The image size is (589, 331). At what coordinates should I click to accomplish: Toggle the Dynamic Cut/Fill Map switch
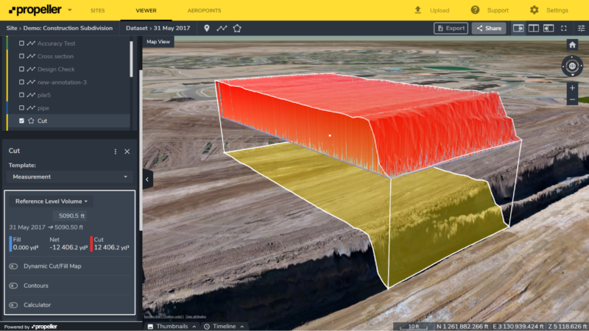[13, 266]
